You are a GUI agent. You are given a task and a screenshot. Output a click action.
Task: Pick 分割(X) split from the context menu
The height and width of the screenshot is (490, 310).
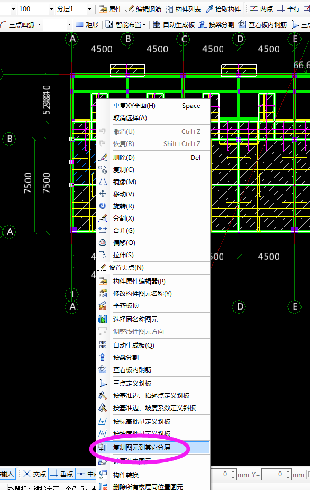(x=153, y=219)
